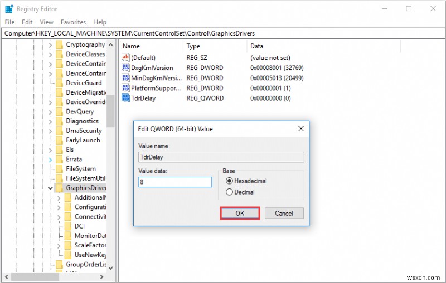This screenshot has width=446, height=283.
Task: Click the EarlyLaunch folder icon
Action: click(x=59, y=140)
